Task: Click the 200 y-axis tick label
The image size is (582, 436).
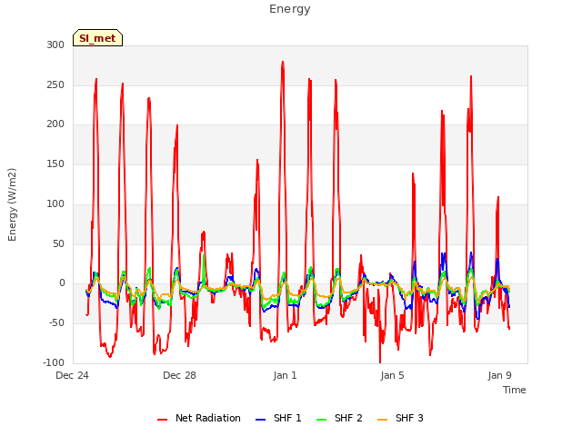Action: click(x=55, y=124)
